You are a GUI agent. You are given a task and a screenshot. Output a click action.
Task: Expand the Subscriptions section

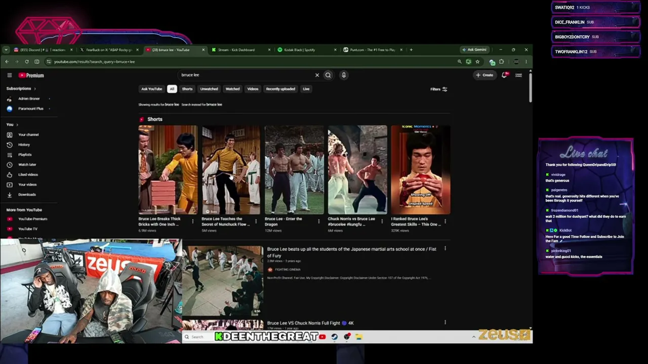21,89
